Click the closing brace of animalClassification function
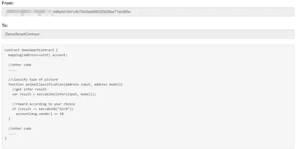The width and height of the screenshot is (298, 149). coord(9,119)
